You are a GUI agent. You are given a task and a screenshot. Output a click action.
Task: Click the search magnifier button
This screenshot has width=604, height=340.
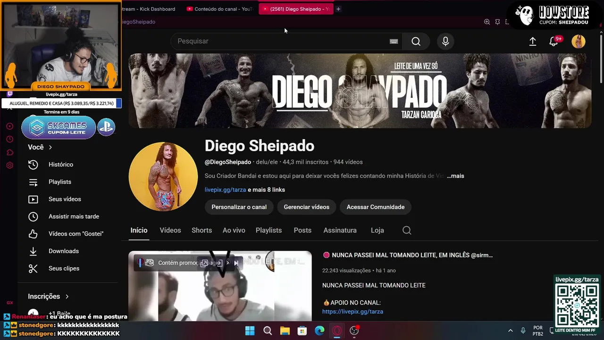coord(416,42)
